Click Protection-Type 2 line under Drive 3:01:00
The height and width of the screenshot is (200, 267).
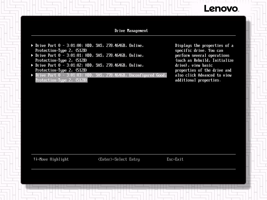coord(61,51)
